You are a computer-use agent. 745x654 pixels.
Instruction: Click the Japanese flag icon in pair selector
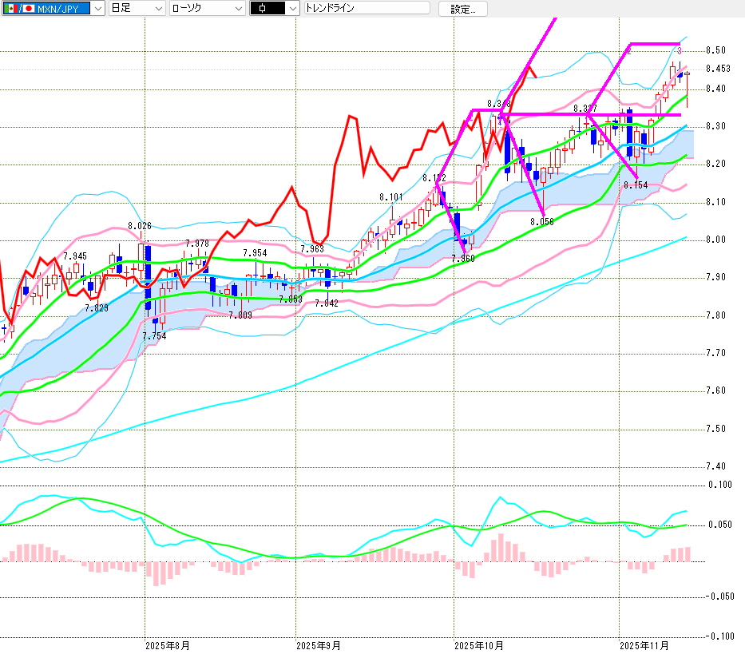click(30, 9)
